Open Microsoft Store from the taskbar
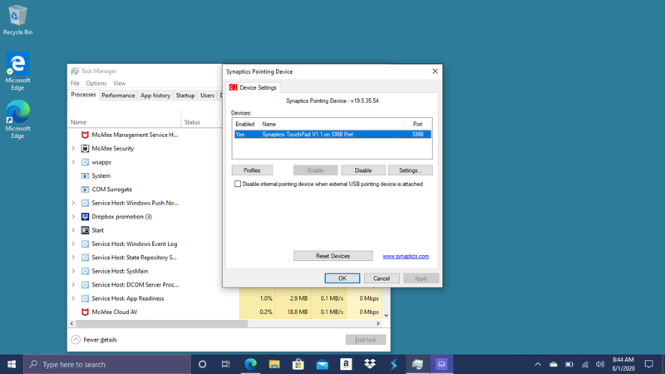Image resolution: width=665 pixels, height=374 pixels. 298,364
